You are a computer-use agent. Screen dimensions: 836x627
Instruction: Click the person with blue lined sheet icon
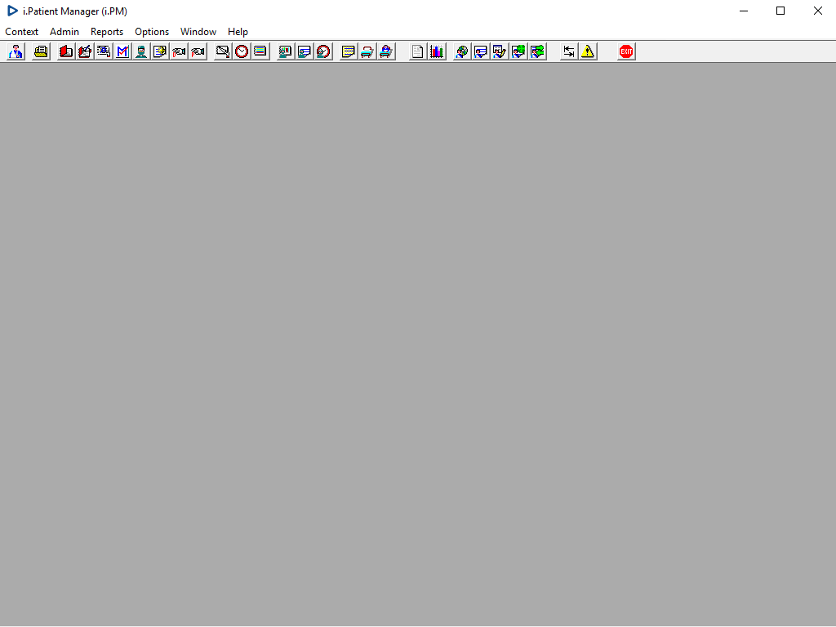click(305, 51)
